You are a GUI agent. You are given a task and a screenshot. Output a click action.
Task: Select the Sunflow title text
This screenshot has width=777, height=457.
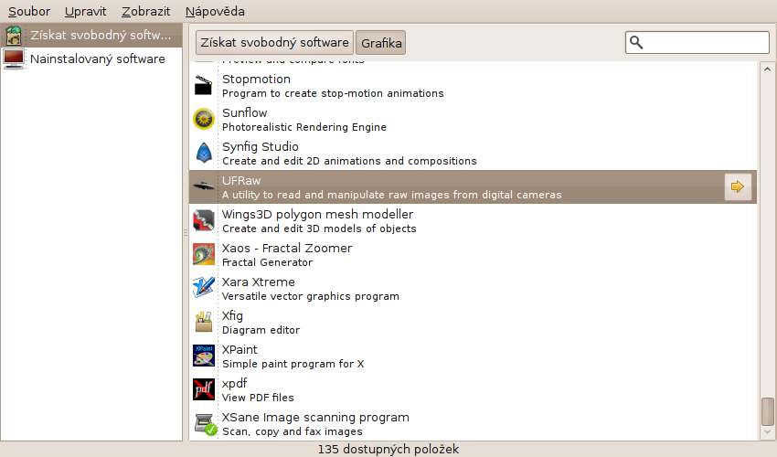point(245,113)
